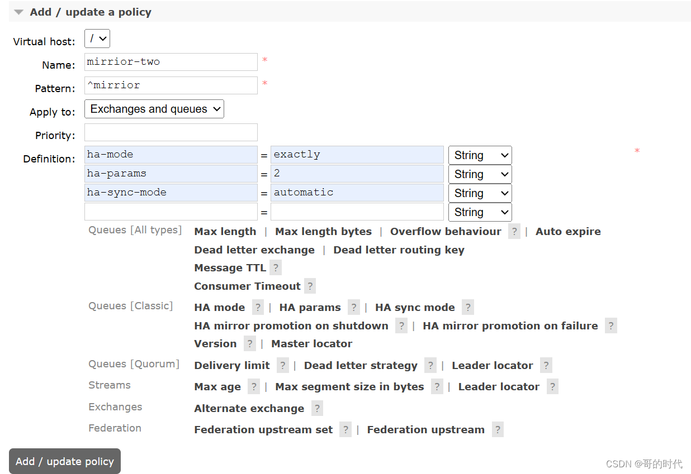The image size is (691, 474).
Task: Click help icon beside Overflow behaviour
Action: coord(514,232)
